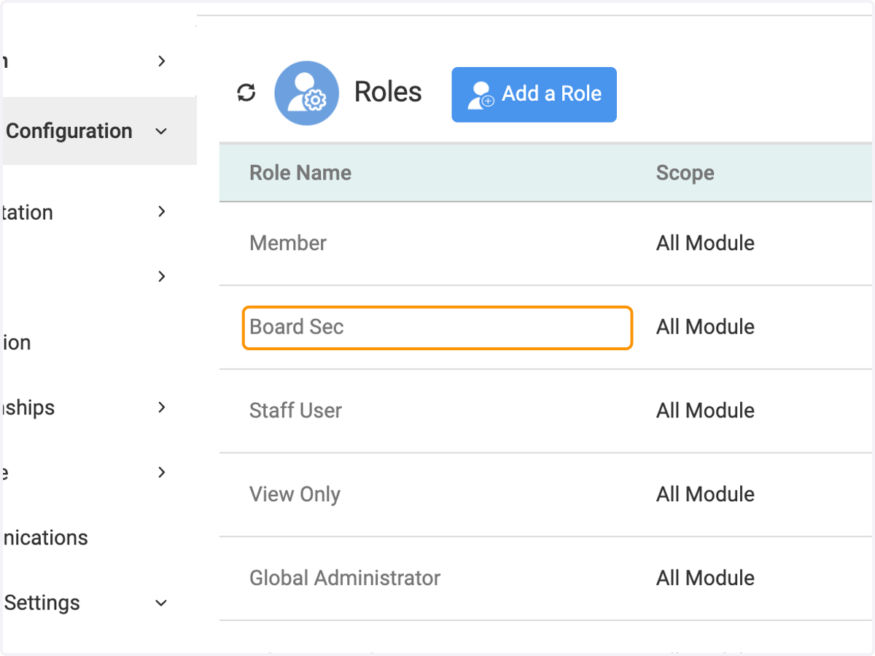This screenshot has width=875, height=656.
Task: Click All Module in the Global Administrator row
Action: 705,578
